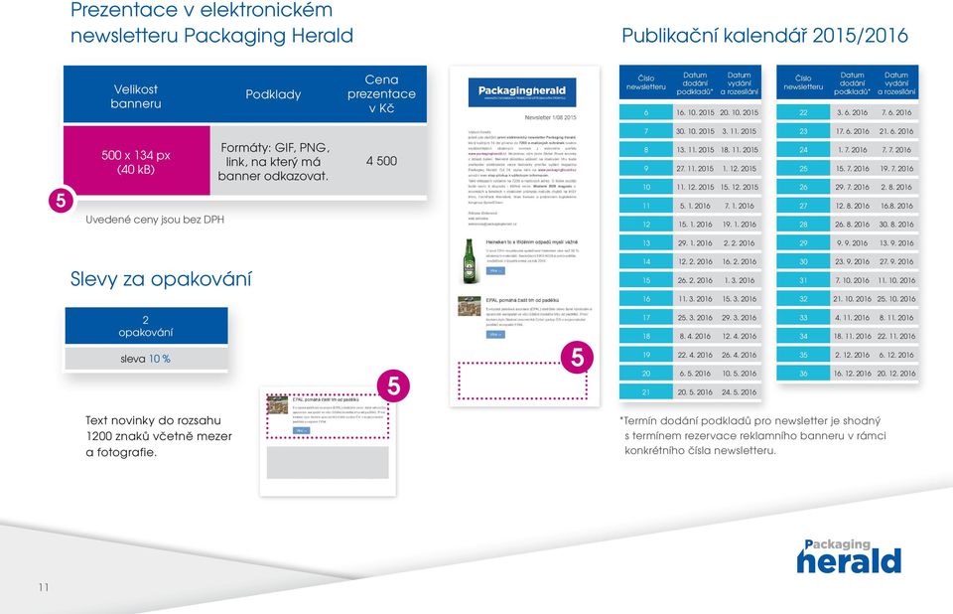The image size is (953, 614).
Task: Click the 'Slevy za opakování' heading
Action: coord(161,279)
